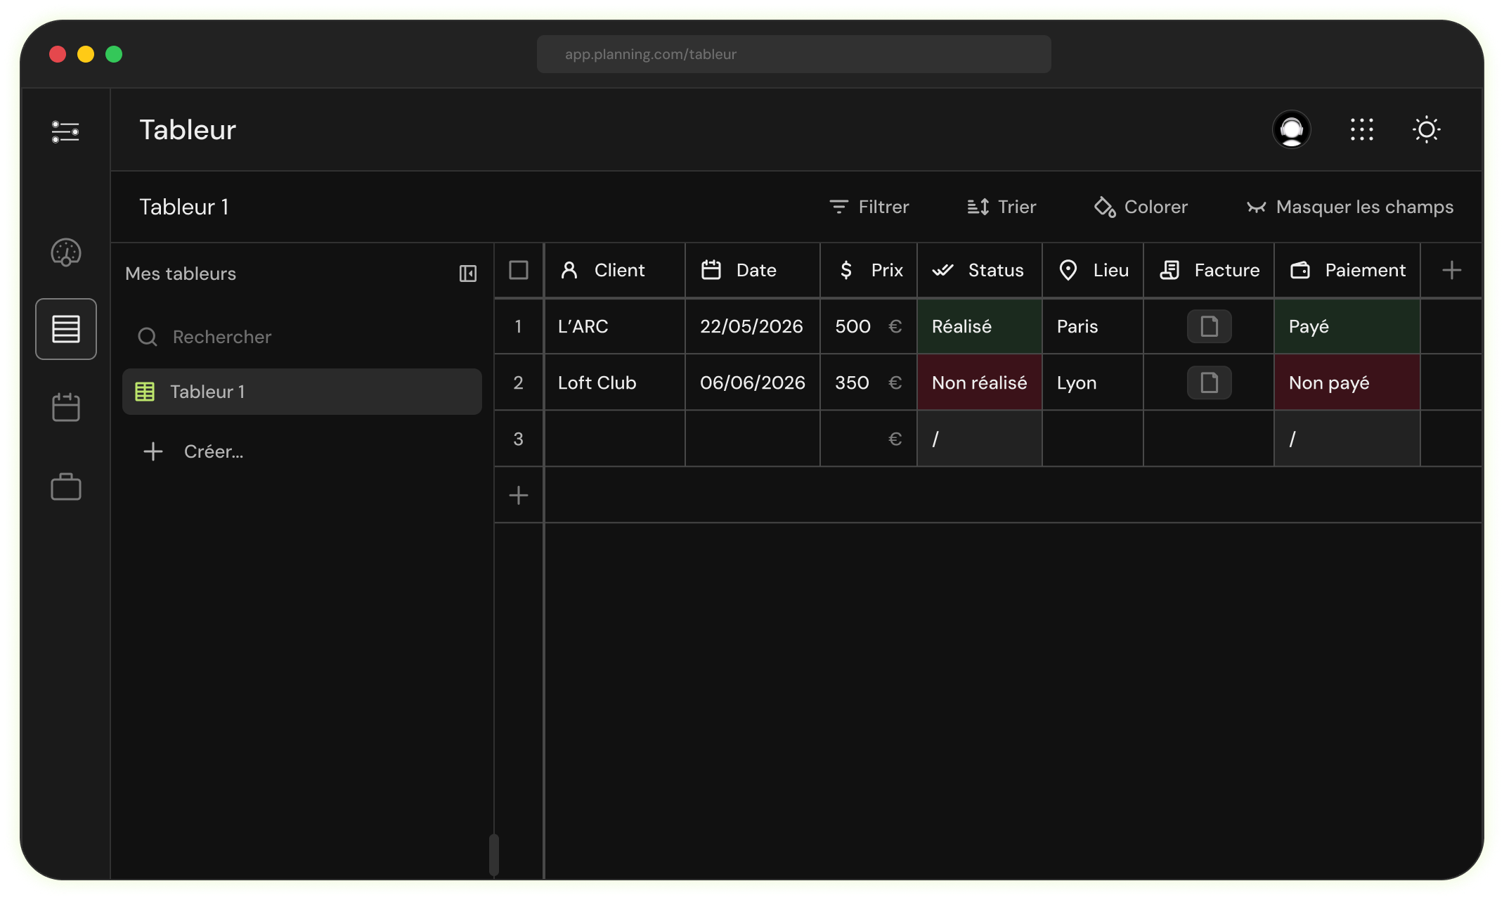Image resolution: width=1504 pixels, height=900 pixels.
Task: Open the dashboard gauge icon in sidebar
Action: click(66, 252)
